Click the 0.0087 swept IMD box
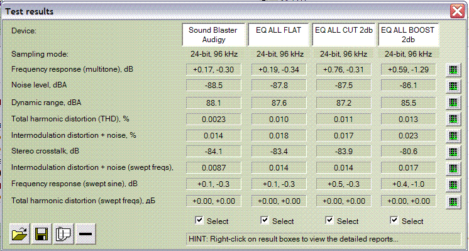469x251 pixels. [214, 167]
